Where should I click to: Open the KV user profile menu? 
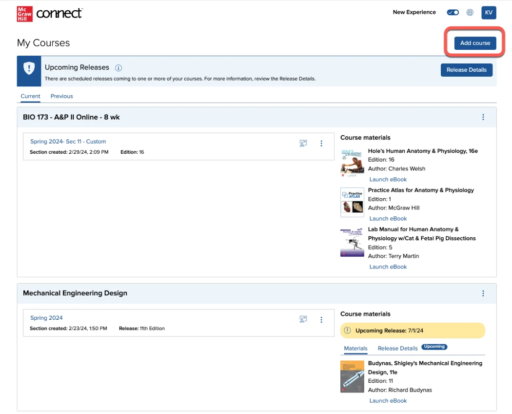point(489,12)
